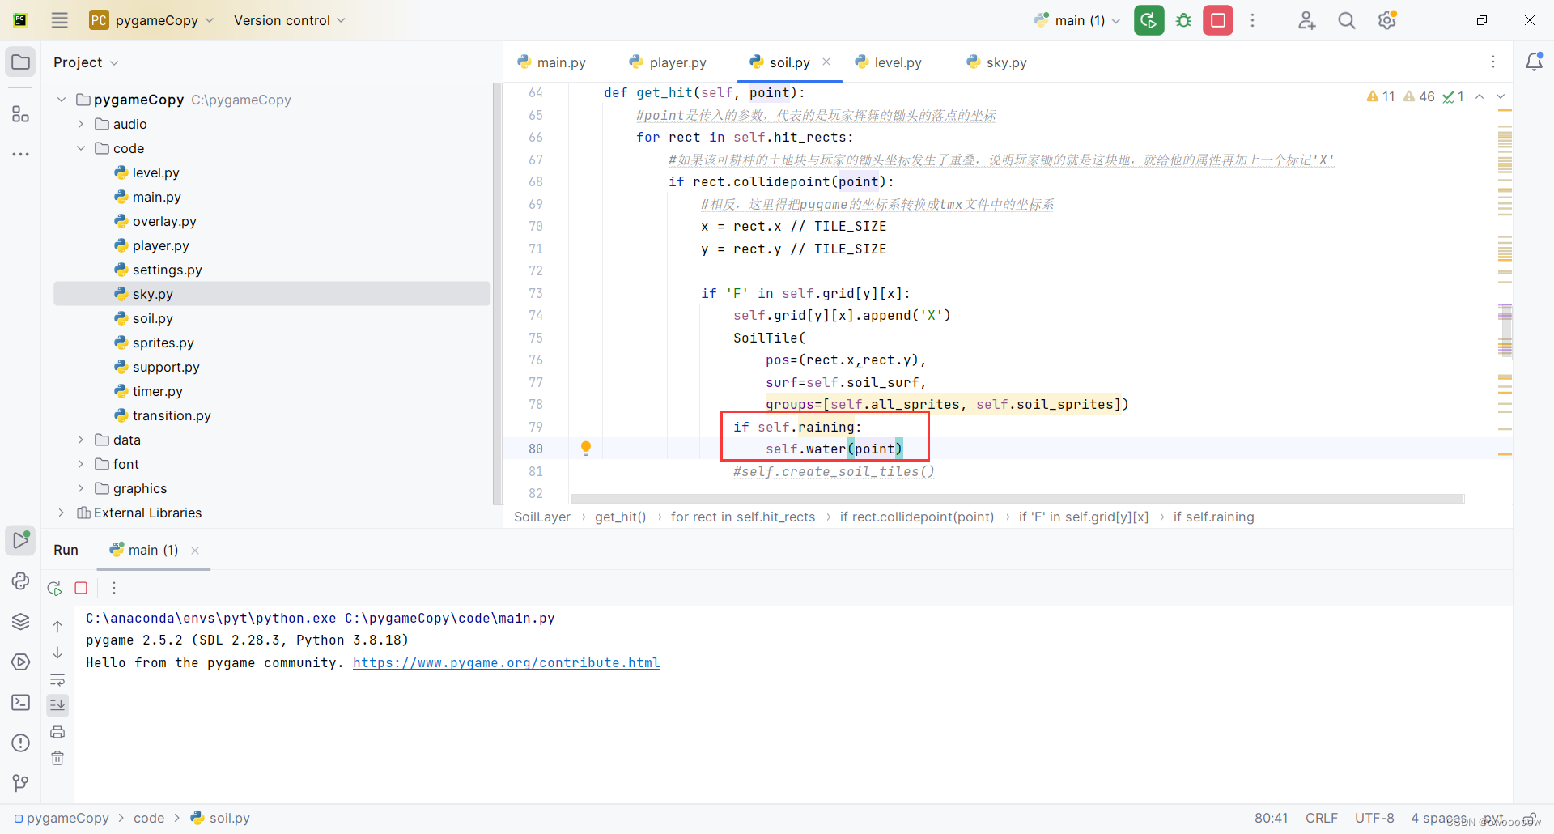Show more tool windows ellipsis
The width and height of the screenshot is (1554, 834).
[20, 154]
